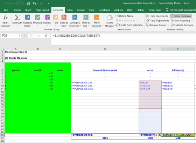Open Evaluate Formula dialog
The width and height of the screenshot is (196, 143).
click(182, 25)
